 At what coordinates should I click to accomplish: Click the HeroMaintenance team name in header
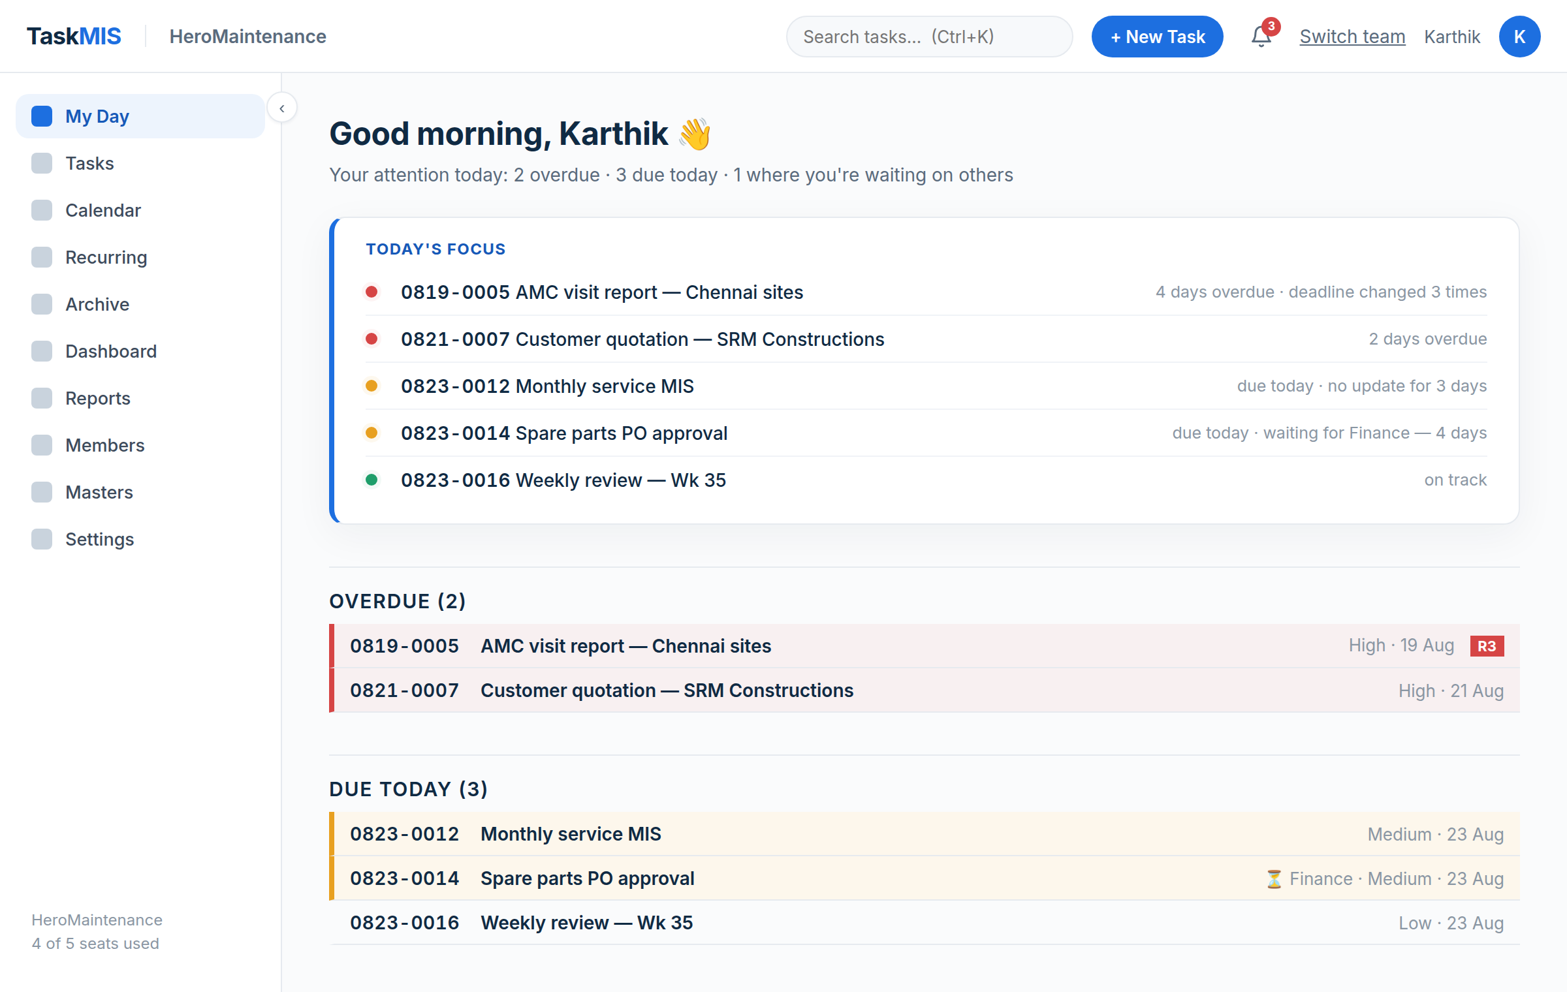point(247,37)
